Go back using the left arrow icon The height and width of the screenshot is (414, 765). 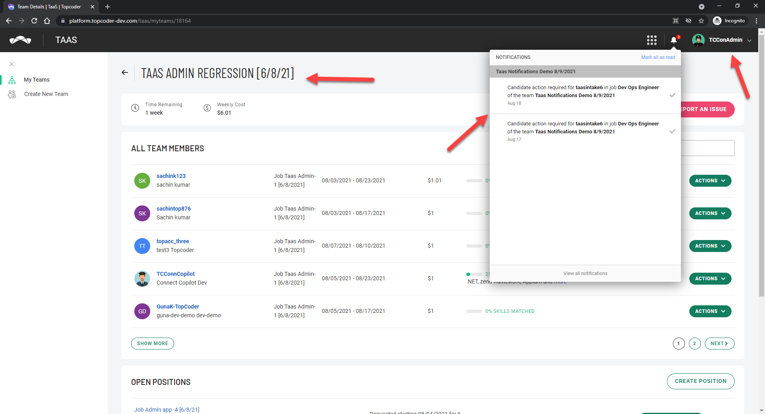[x=125, y=72]
